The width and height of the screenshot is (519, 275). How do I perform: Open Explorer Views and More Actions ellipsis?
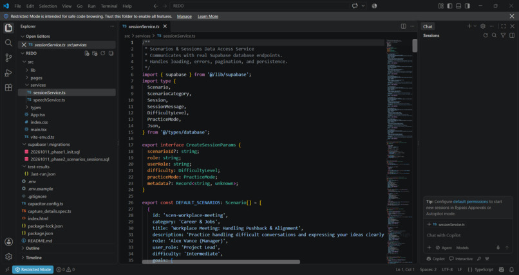[112, 26]
